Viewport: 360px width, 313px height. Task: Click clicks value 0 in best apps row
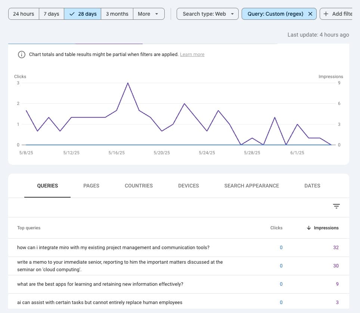pos(281,284)
